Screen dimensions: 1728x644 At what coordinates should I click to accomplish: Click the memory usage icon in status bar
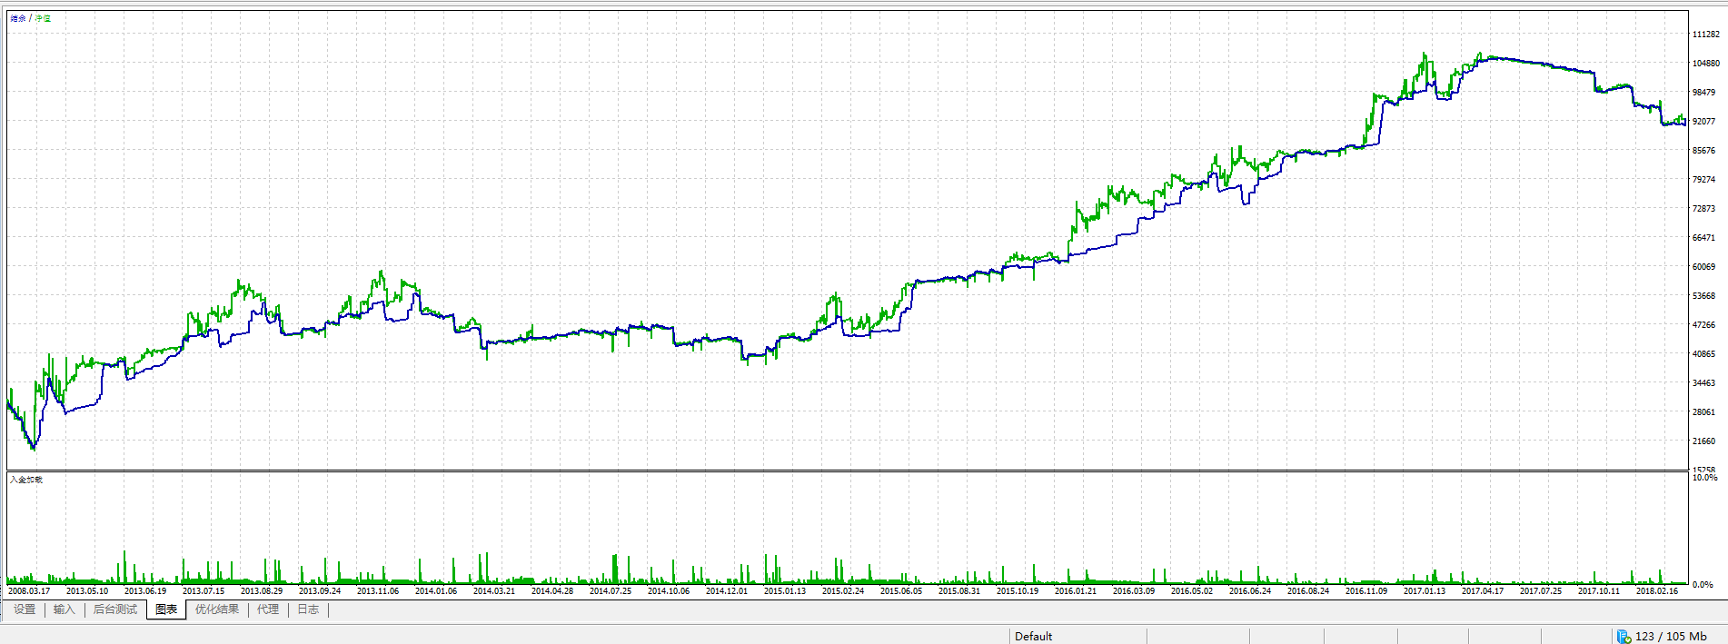(x=1624, y=637)
